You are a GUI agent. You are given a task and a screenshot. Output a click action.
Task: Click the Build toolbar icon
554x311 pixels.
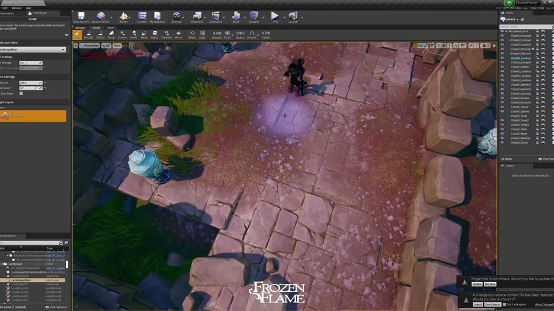click(236, 17)
